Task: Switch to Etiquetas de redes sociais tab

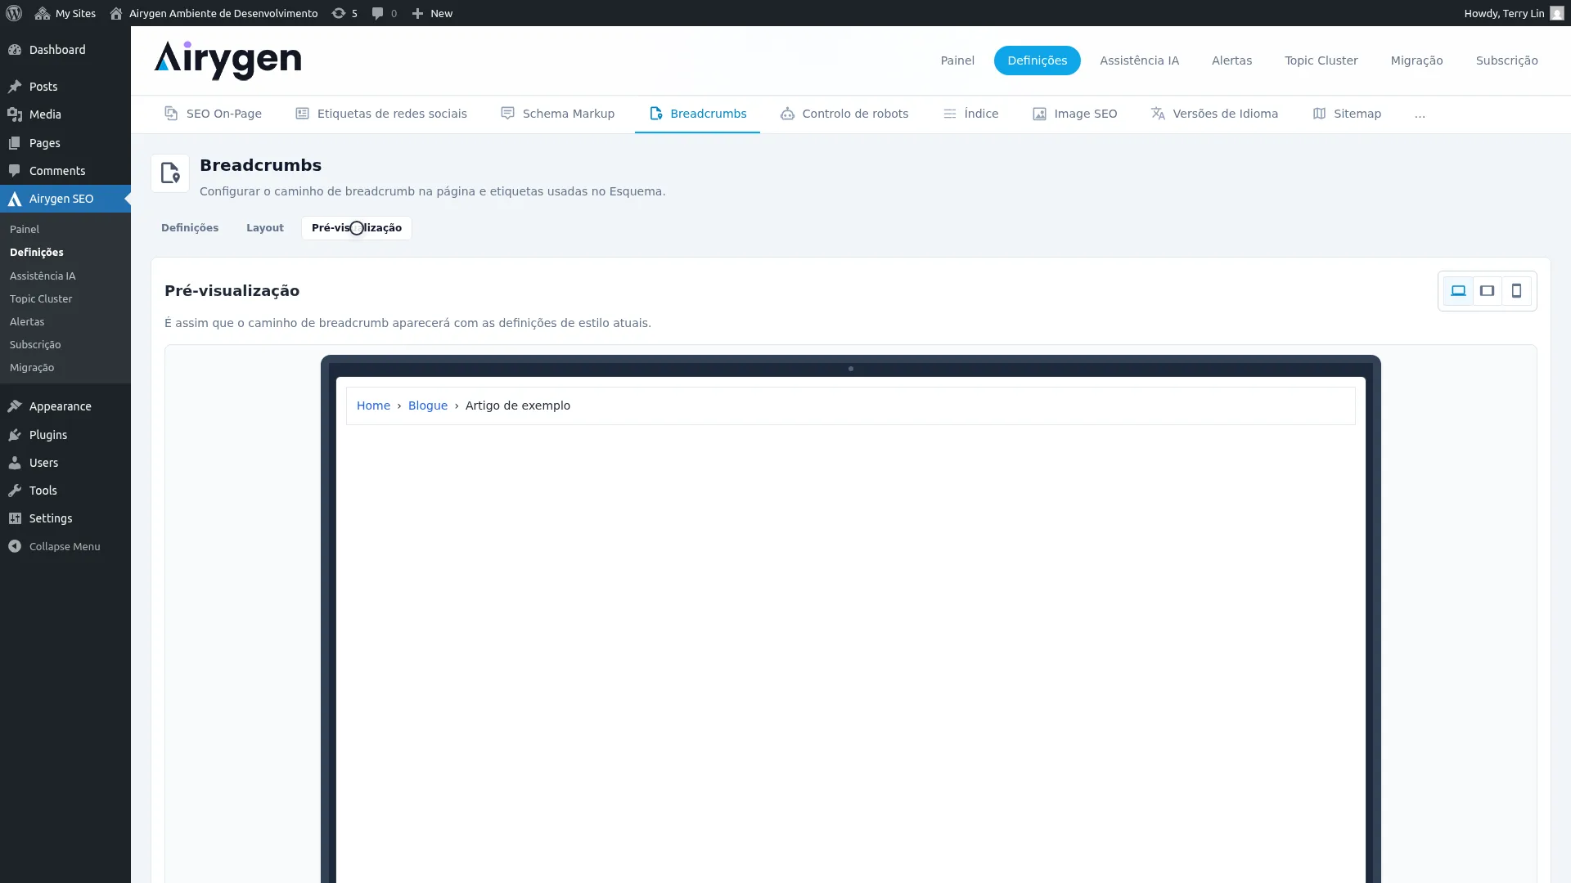Action: click(381, 114)
